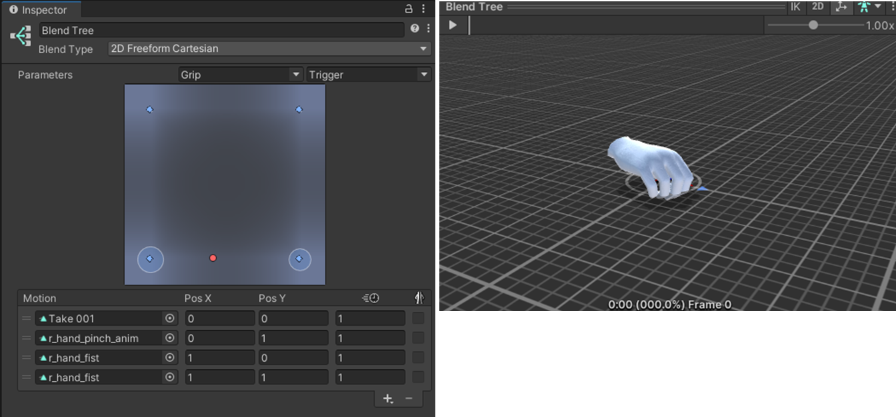The width and height of the screenshot is (896, 417).
Task: Click the preview timeline playhead marker
Action: pyautogui.click(x=469, y=25)
